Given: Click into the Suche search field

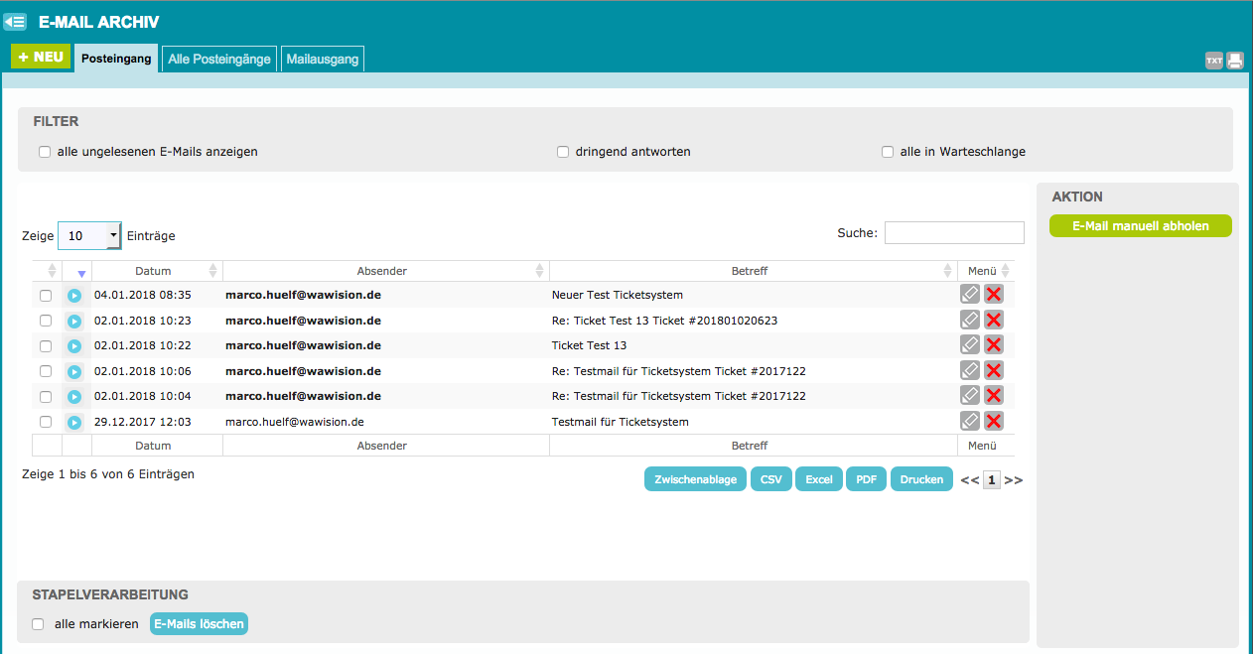Looking at the screenshot, I should coord(953,233).
